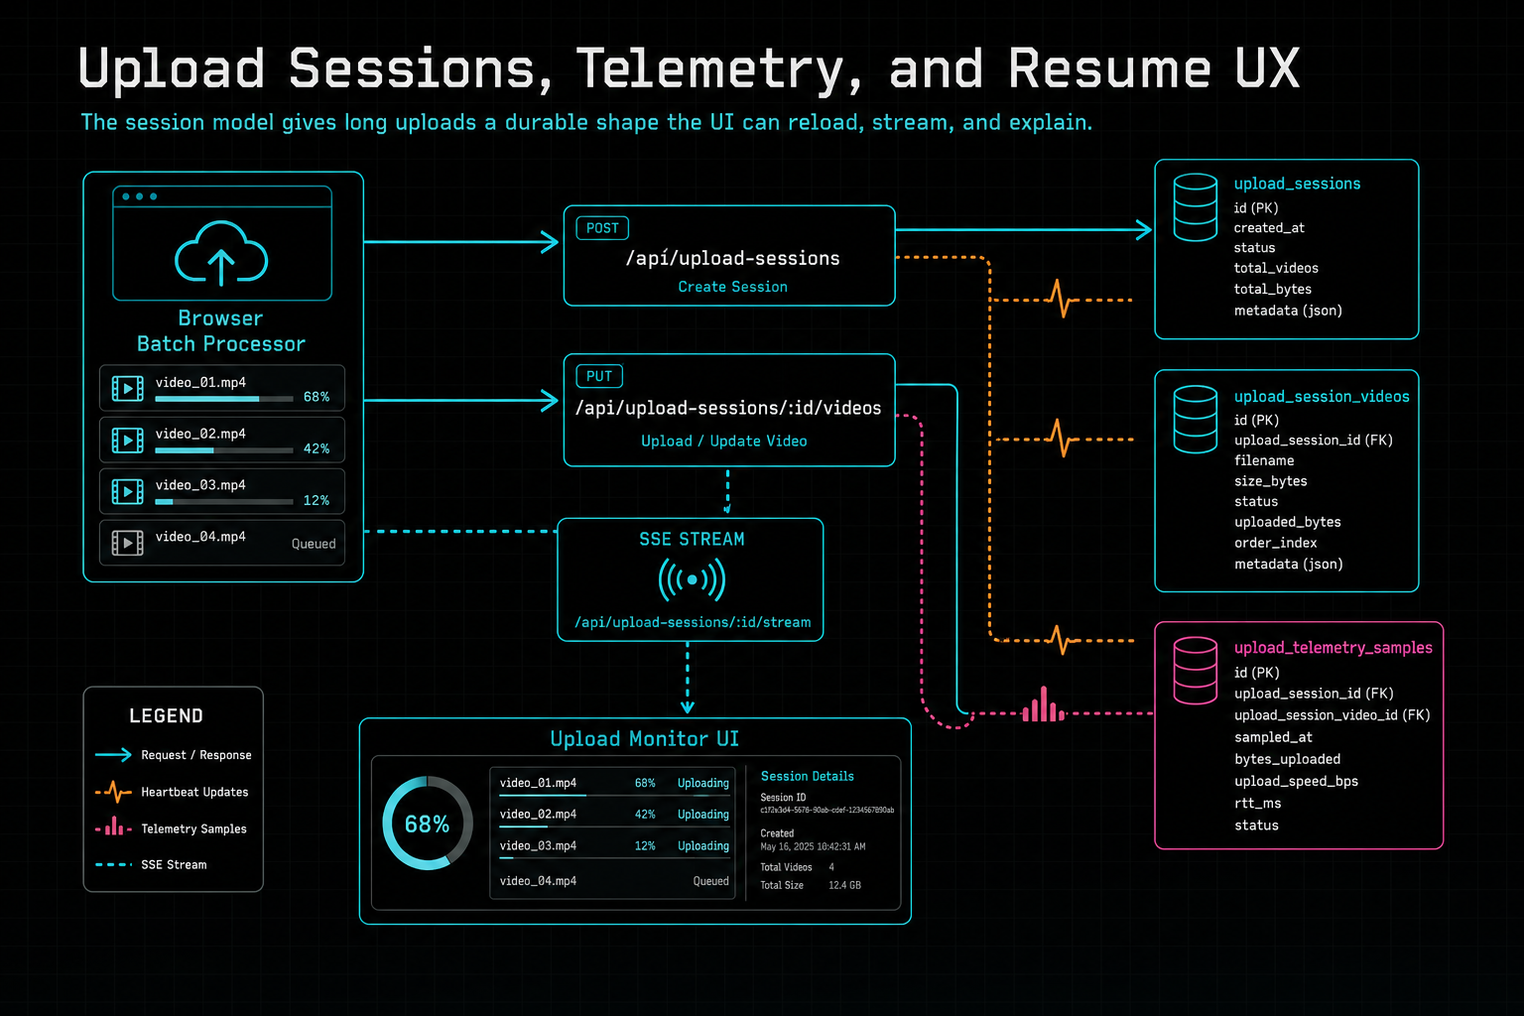Click the pink telemetry bars icon in legend

113,826
